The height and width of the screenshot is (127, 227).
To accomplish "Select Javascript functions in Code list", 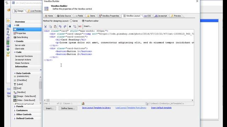I will (24, 56).
